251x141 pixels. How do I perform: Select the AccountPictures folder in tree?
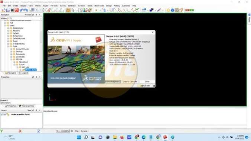click(22, 49)
